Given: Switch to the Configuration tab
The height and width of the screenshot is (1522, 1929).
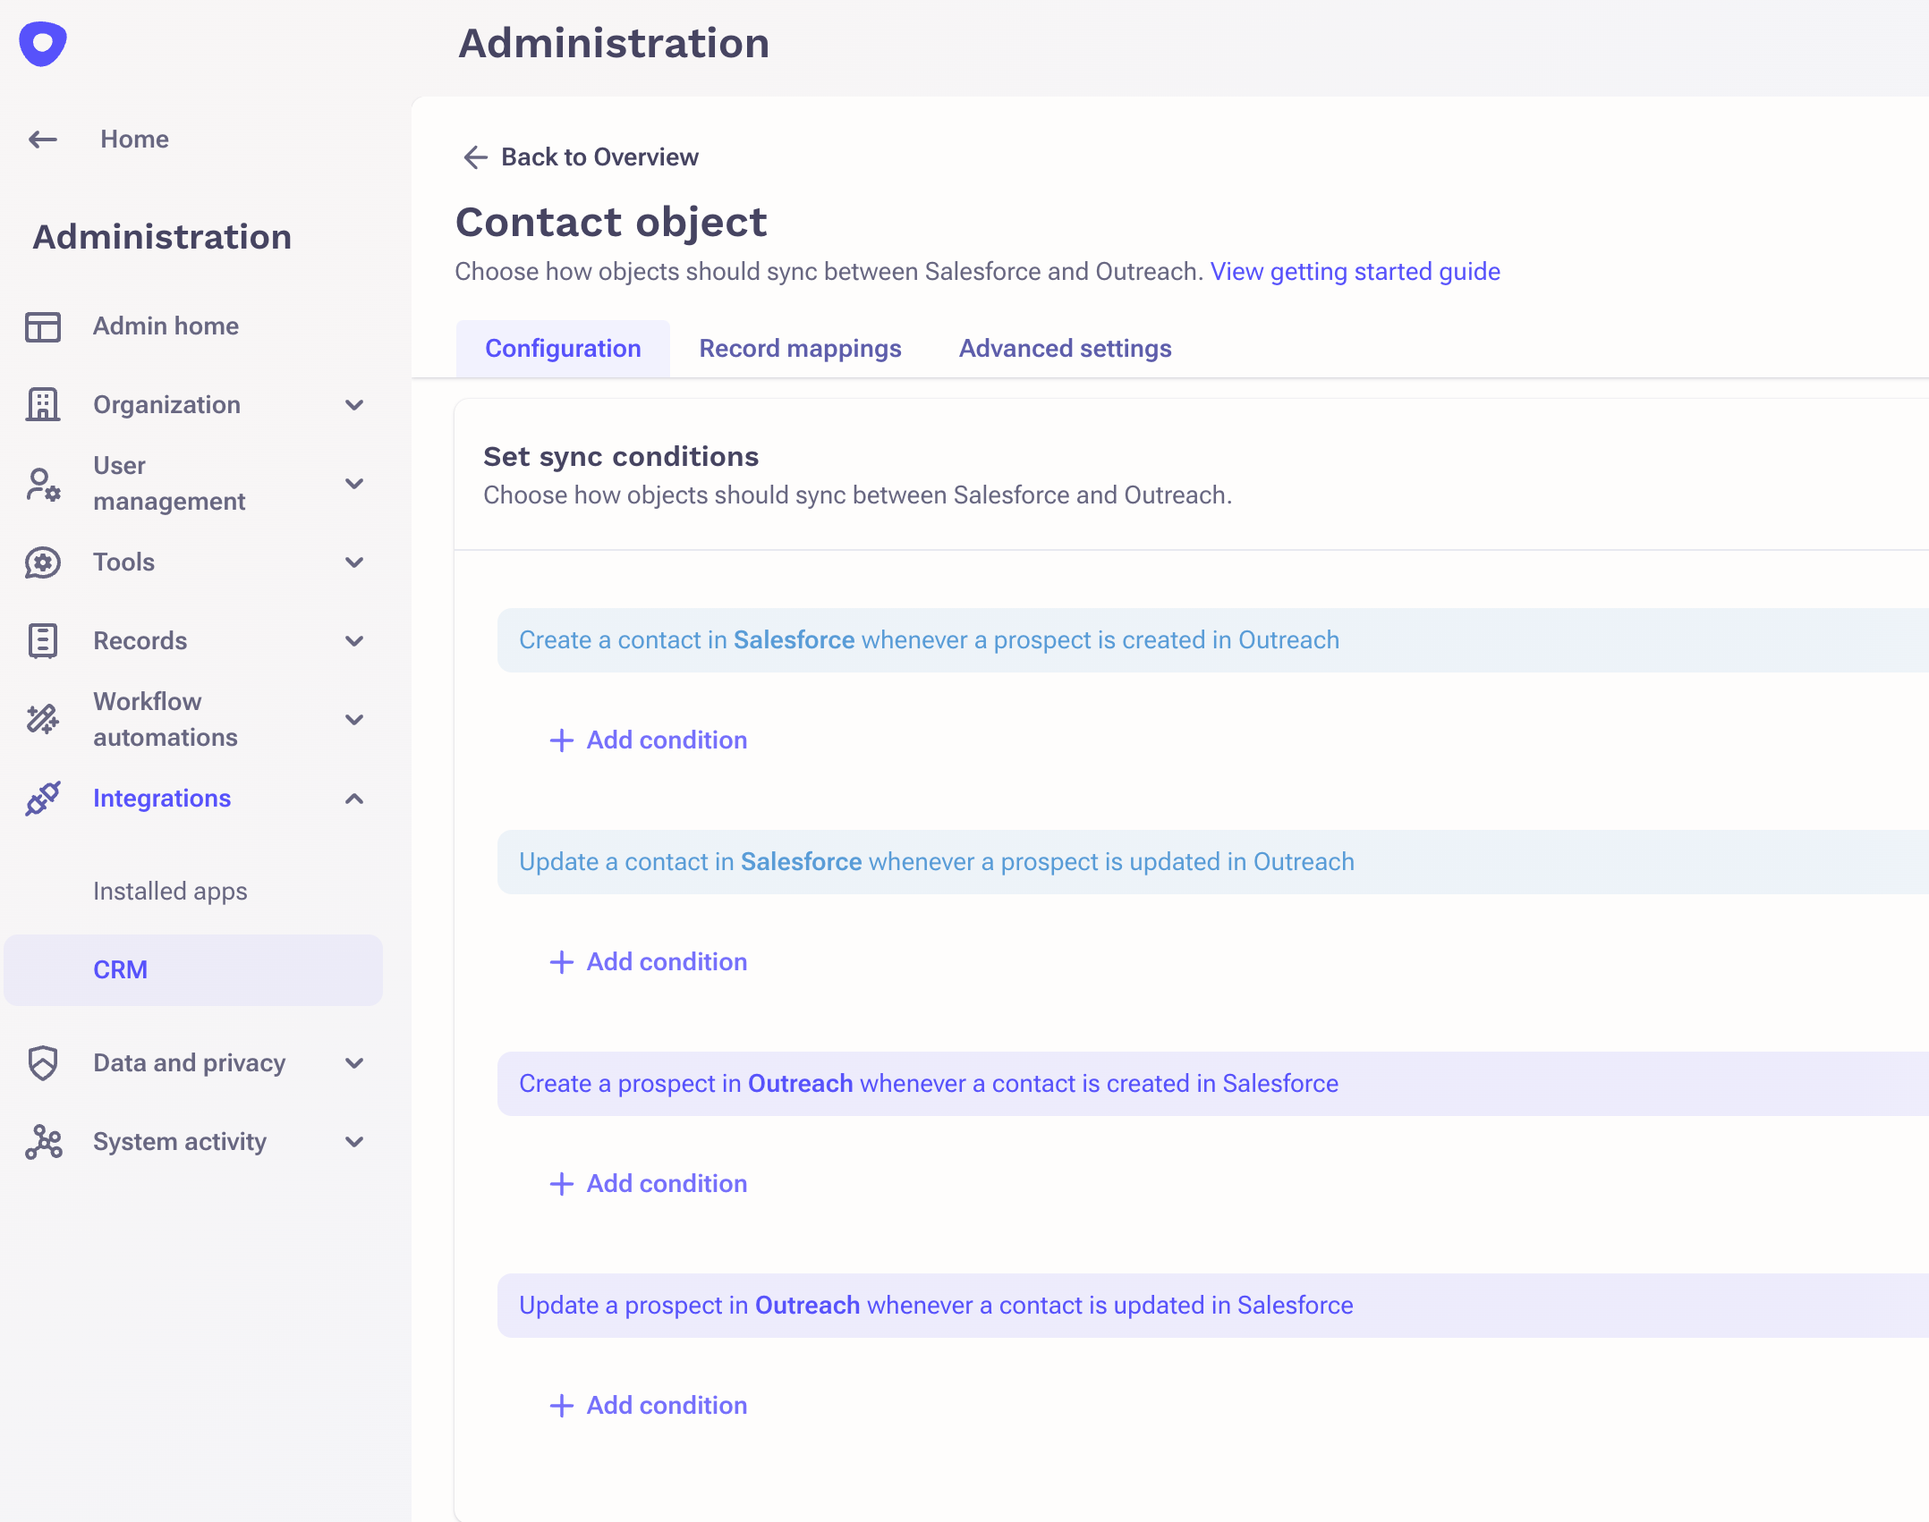Looking at the screenshot, I should point(563,349).
